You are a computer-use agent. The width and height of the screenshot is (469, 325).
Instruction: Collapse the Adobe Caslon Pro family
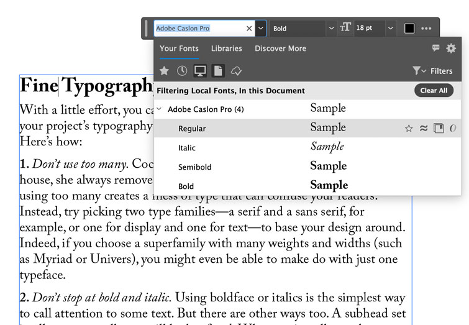pyautogui.click(x=160, y=109)
